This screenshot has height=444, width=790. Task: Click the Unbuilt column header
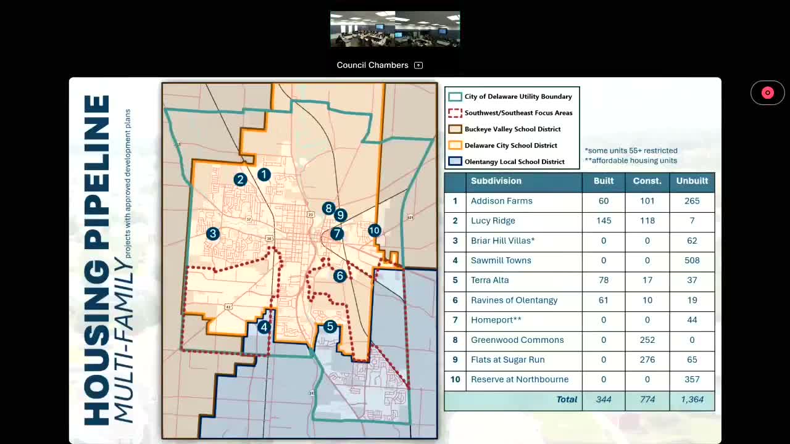coord(692,181)
